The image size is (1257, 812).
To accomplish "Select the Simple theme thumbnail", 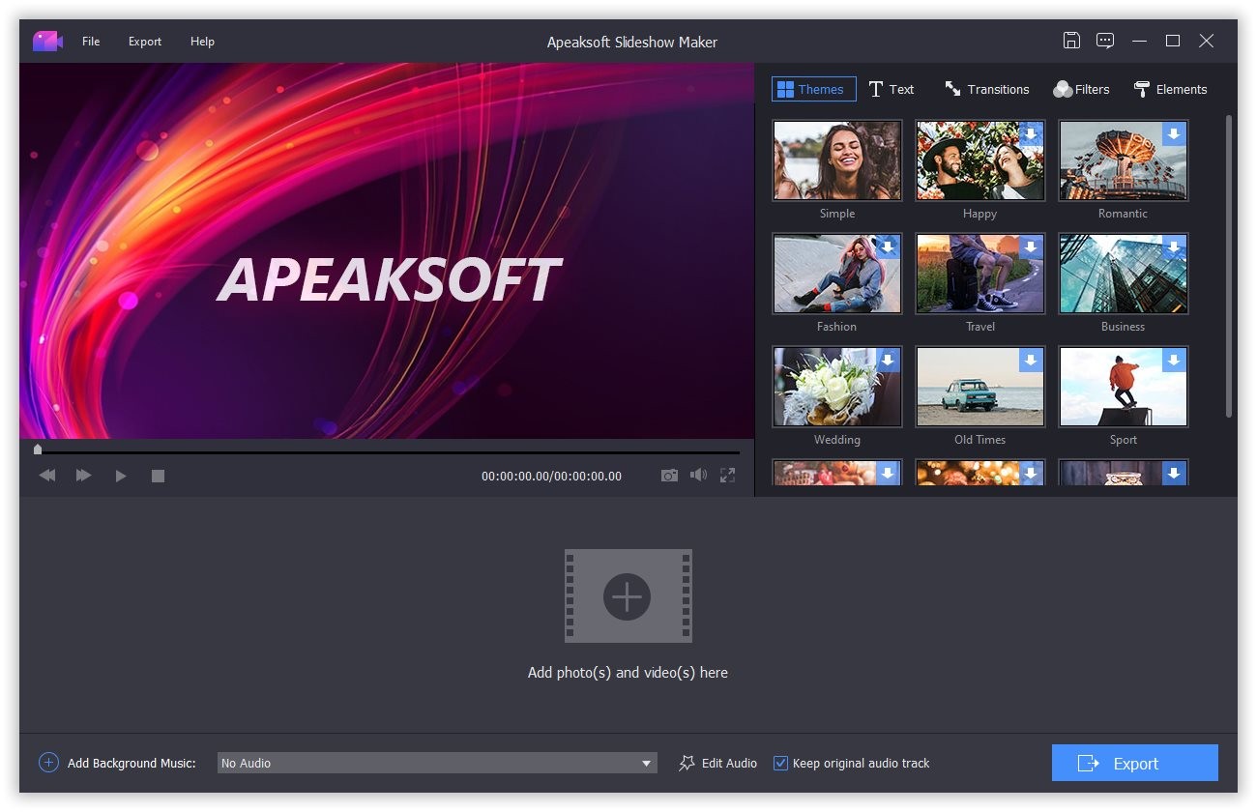I will 837,160.
